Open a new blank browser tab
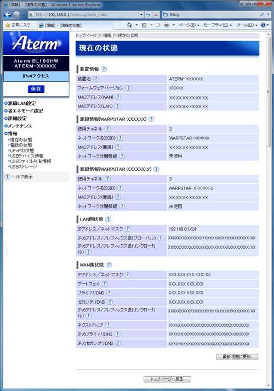This screenshot has height=391, width=274. click(x=117, y=25)
